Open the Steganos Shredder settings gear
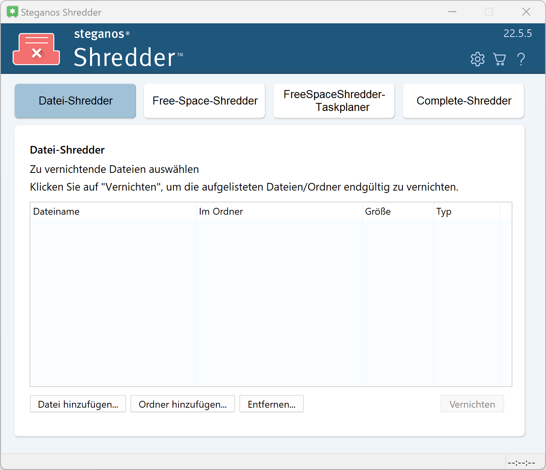Viewport: 546px width, 470px height. (x=477, y=59)
